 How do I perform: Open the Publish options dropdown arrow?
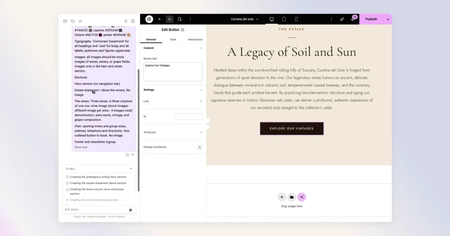click(x=388, y=19)
